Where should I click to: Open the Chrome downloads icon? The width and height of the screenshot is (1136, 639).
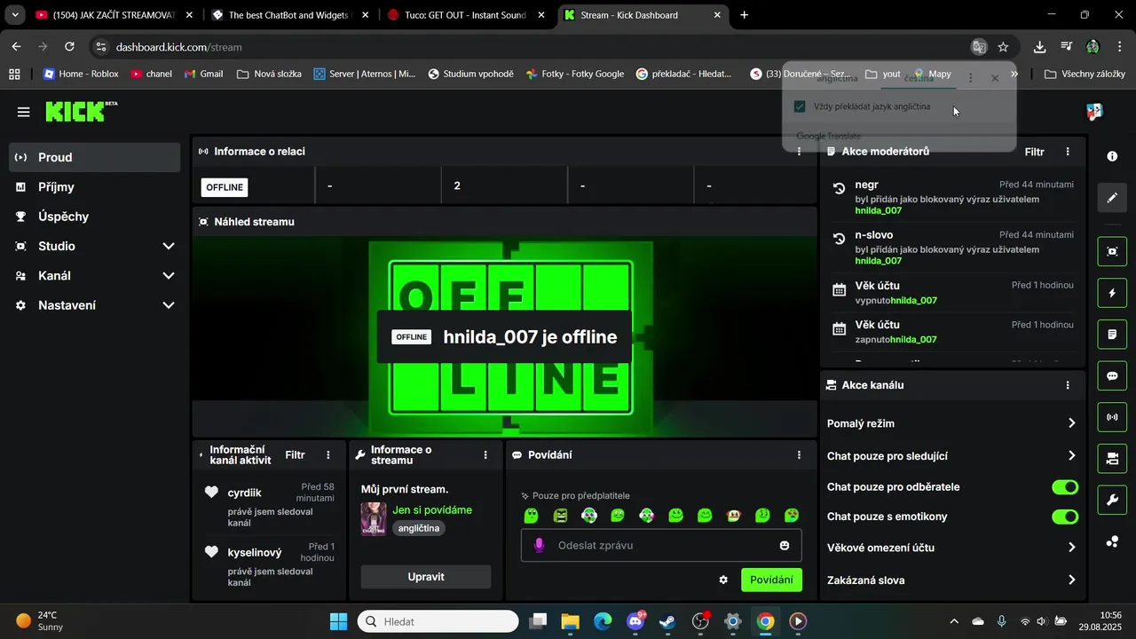(x=1039, y=47)
